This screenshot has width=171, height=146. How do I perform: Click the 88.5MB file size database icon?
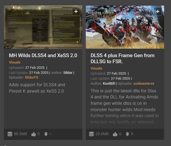pyautogui.click(x=10, y=134)
